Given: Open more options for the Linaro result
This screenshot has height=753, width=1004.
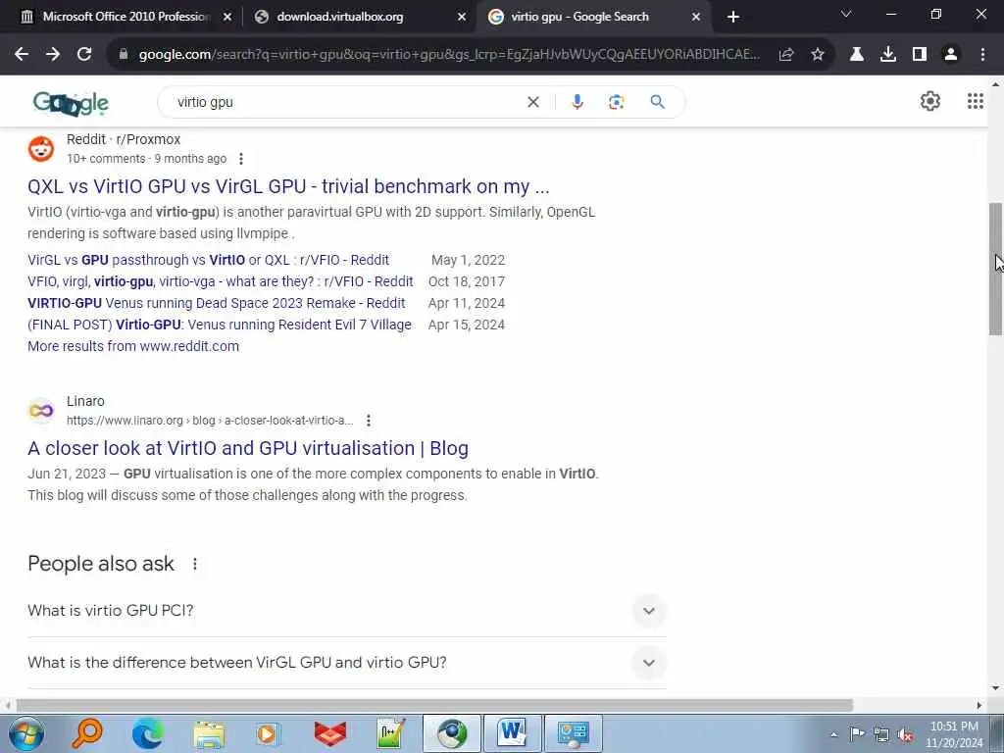Looking at the screenshot, I should coord(369,421).
